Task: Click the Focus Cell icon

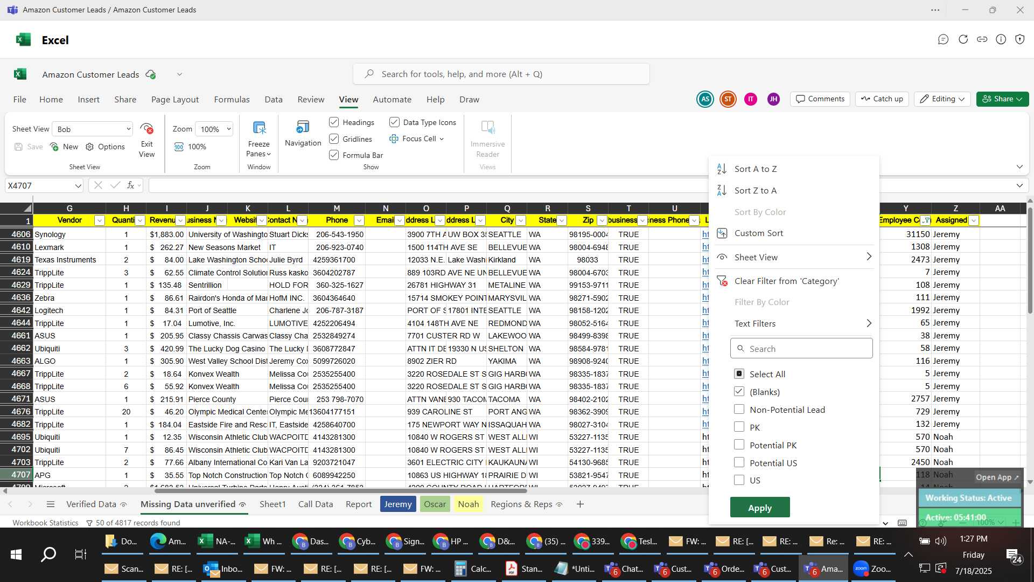Action: click(394, 139)
